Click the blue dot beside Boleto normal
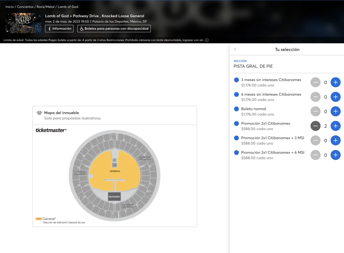Viewport: 344px width, 253px height. pyautogui.click(x=236, y=109)
